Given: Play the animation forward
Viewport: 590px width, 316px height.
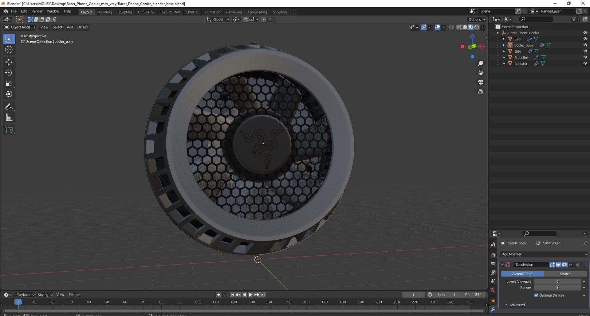Looking at the screenshot, I should pyautogui.click(x=250, y=295).
